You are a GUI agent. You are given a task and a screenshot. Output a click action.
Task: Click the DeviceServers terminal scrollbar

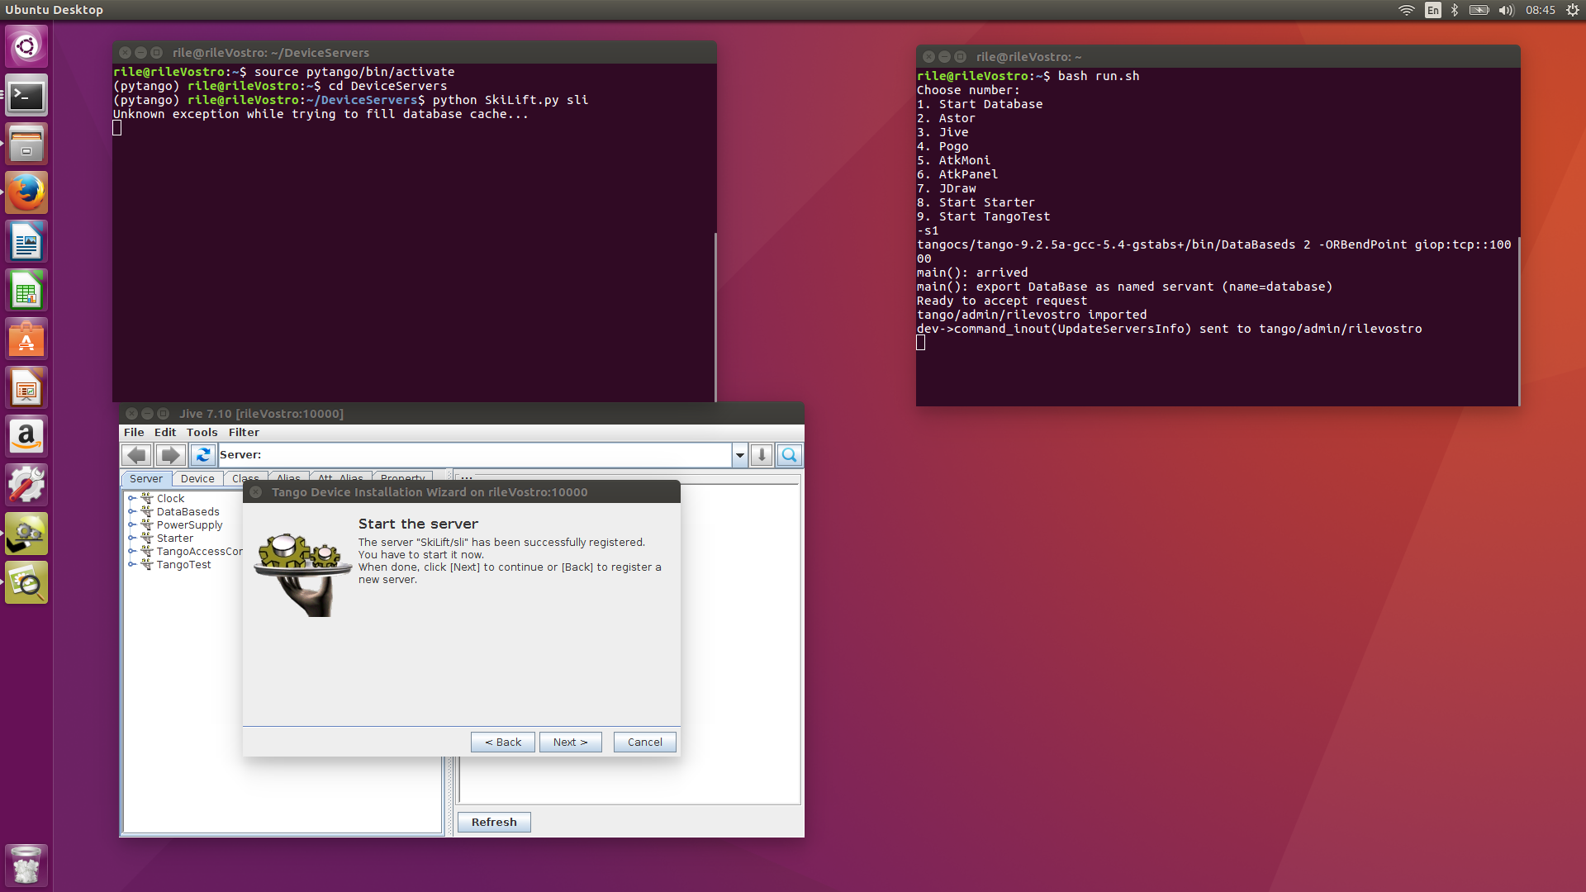coord(715,316)
